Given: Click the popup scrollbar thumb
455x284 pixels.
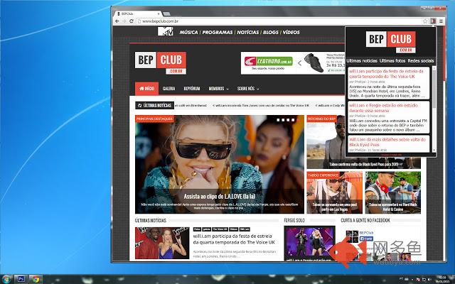Looking at the screenshot, I should pyautogui.click(x=434, y=88).
